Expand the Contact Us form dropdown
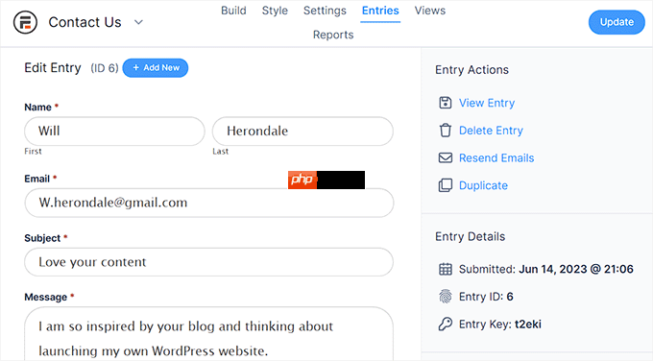 pyautogui.click(x=138, y=22)
